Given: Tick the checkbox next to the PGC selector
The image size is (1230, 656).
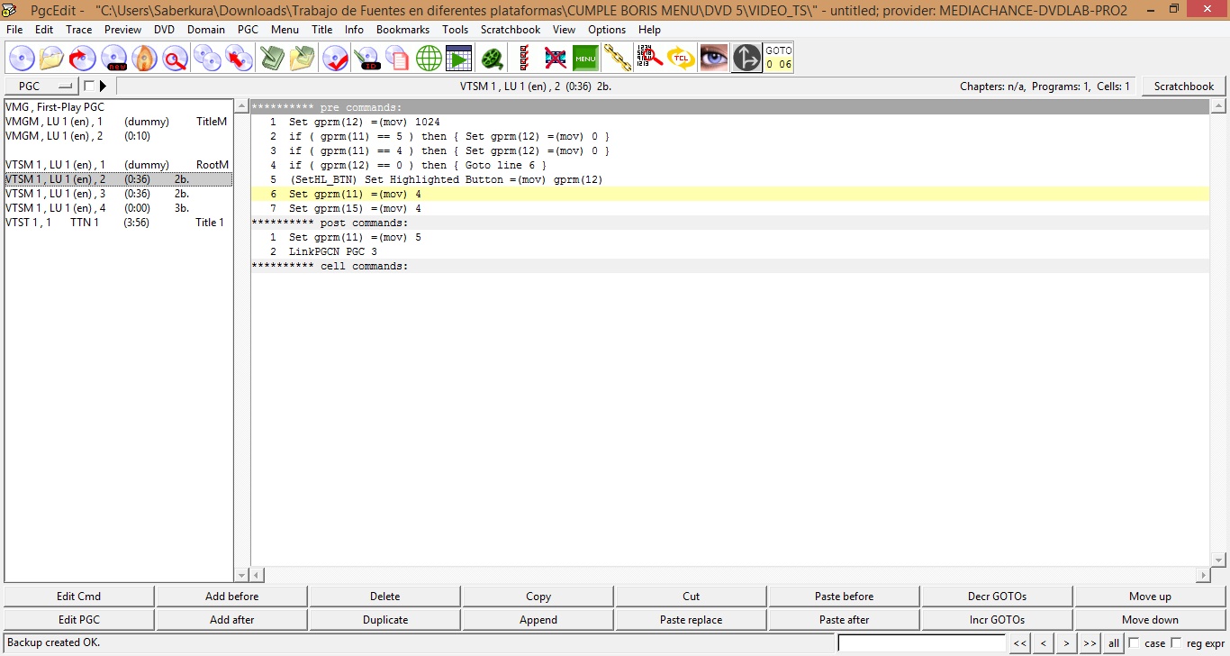Looking at the screenshot, I should pyautogui.click(x=88, y=87).
